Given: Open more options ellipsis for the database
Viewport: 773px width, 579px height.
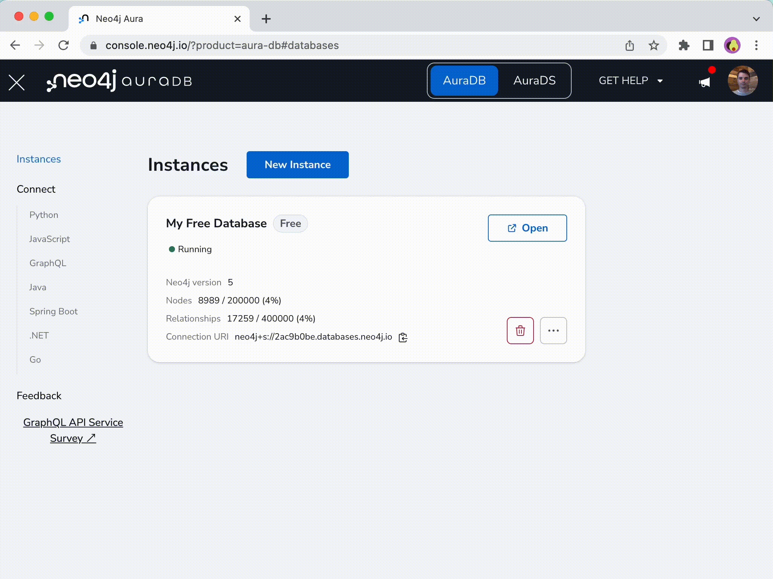Looking at the screenshot, I should coord(553,331).
